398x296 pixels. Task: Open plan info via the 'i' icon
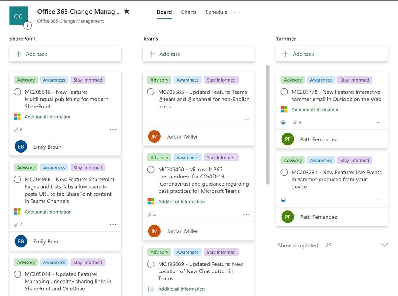click(x=27, y=25)
